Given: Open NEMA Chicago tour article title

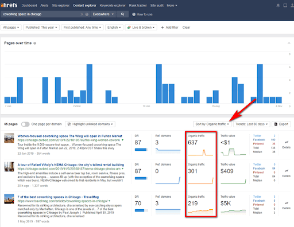Looking at the screenshot, I should pyautogui.click(x=71, y=165).
